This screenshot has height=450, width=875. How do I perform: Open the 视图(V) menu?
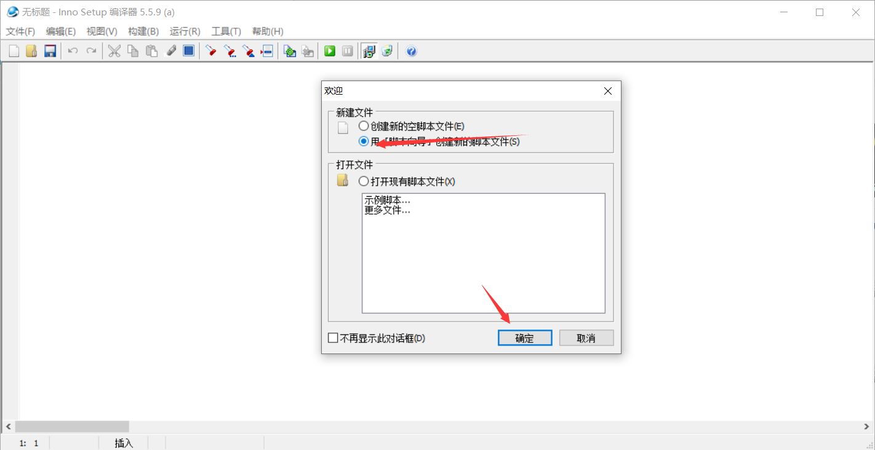[102, 31]
